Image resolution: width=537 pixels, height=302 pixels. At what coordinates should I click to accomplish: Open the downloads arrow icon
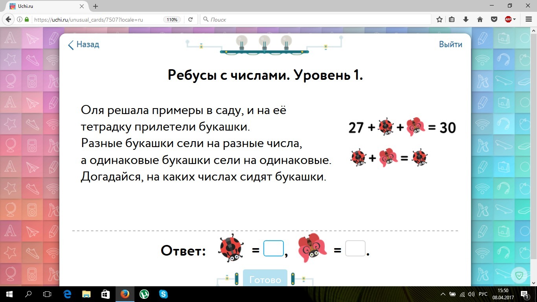(466, 19)
